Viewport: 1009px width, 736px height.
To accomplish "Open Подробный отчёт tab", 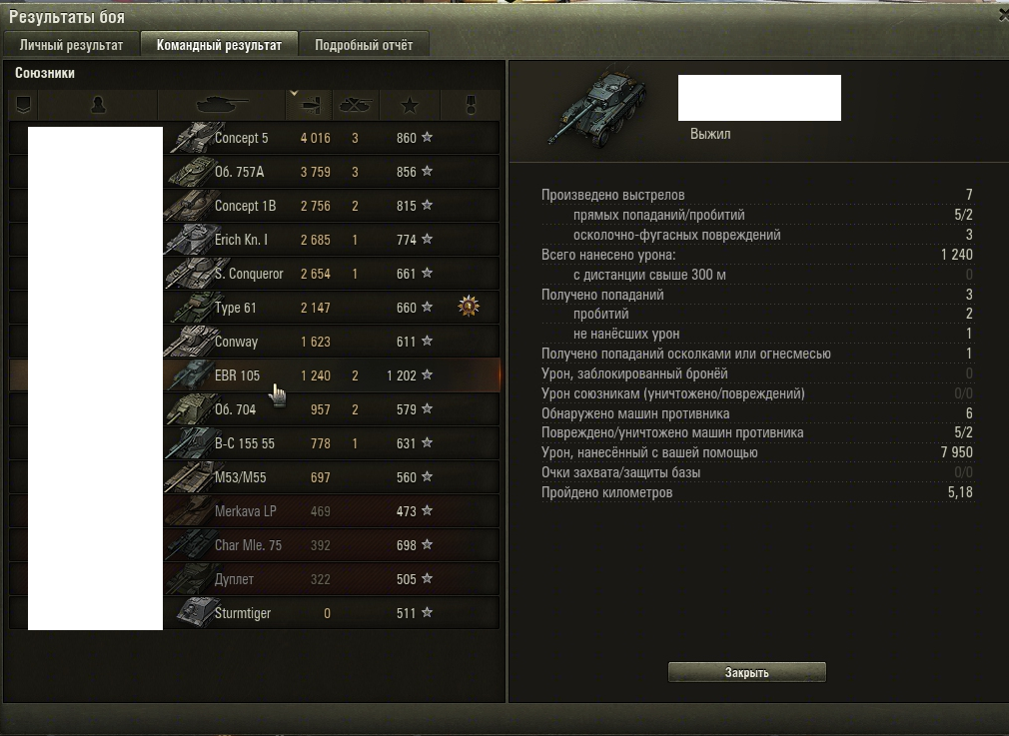I will [364, 45].
